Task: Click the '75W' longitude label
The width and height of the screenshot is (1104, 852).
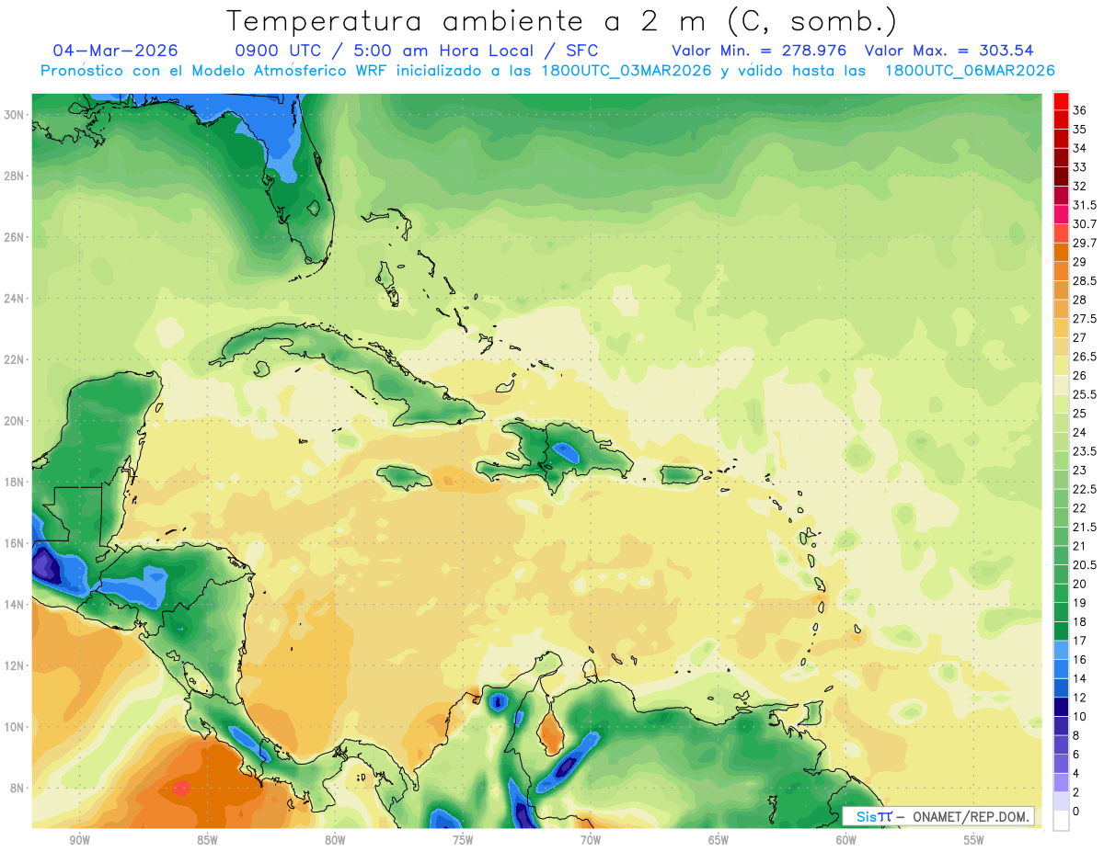Action: tap(463, 840)
